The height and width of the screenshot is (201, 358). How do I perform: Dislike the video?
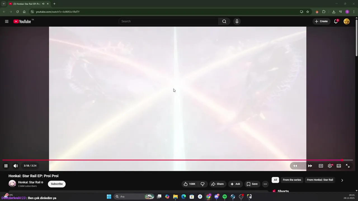[x=202, y=184]
